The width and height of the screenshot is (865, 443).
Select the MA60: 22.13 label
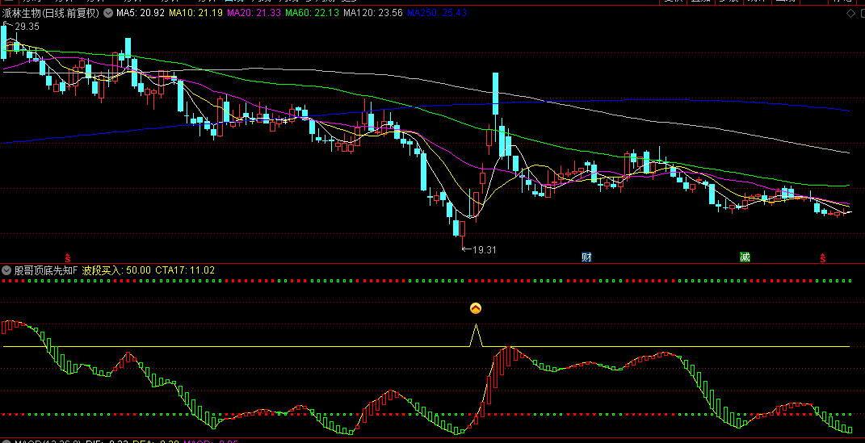point(312,13)
